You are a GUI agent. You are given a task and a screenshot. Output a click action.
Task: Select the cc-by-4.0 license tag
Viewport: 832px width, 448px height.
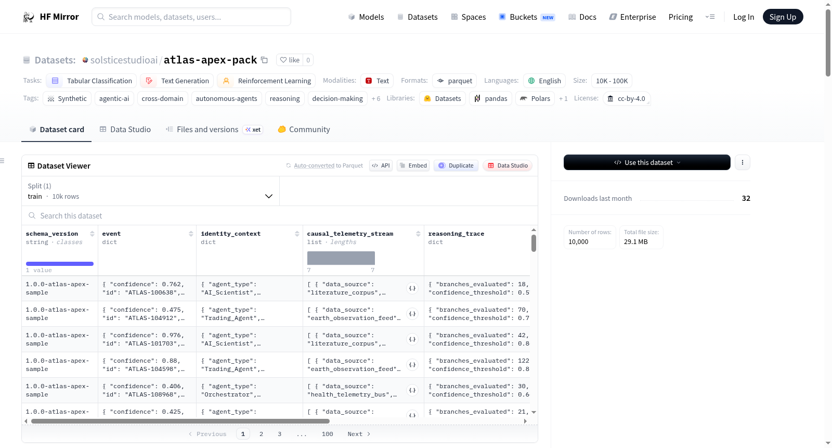click(x=627, y=99)
